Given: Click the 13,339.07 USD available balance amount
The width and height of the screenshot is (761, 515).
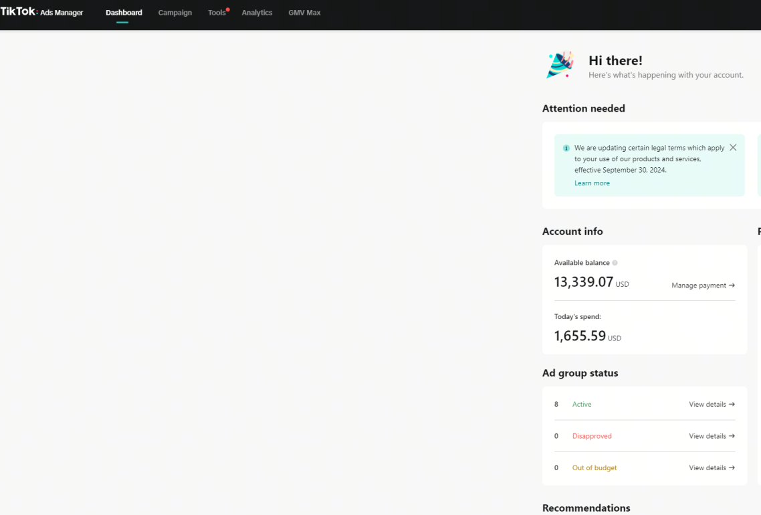Looking at the screenshot, I should tap(584, 282).
